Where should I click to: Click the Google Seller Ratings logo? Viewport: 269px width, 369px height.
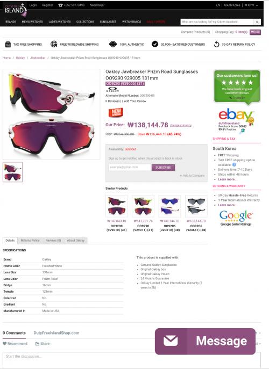(x=236, y=218)
